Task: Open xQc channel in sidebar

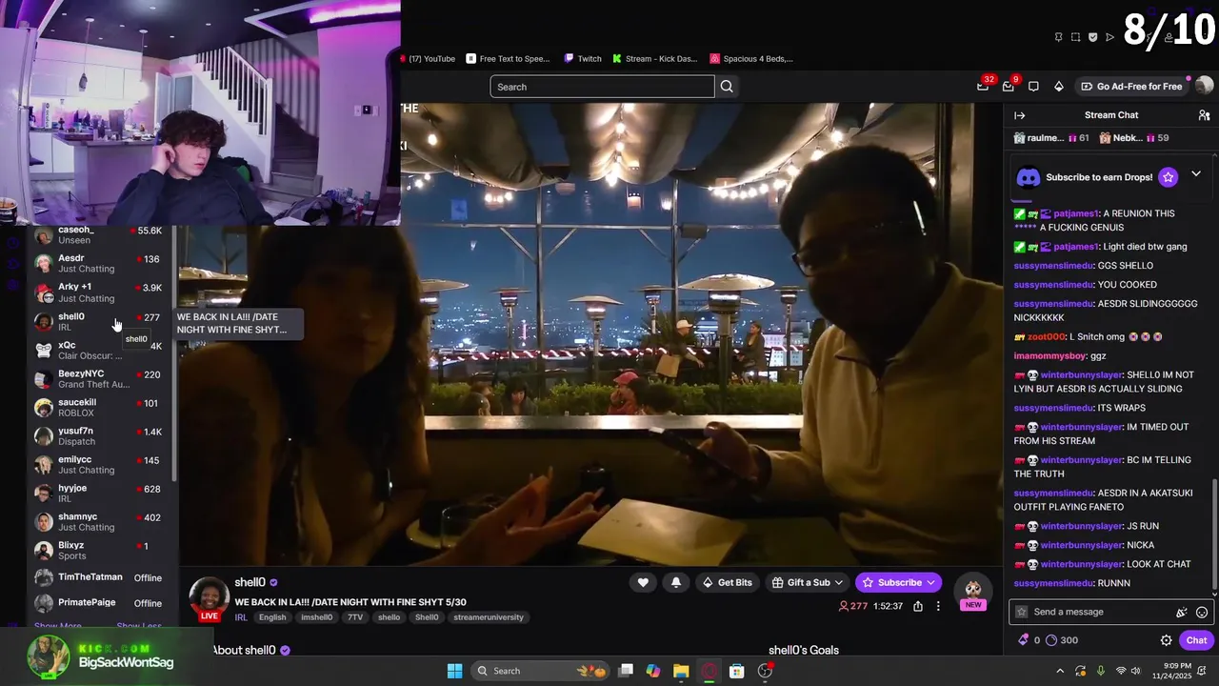Action: pos(99,350)
